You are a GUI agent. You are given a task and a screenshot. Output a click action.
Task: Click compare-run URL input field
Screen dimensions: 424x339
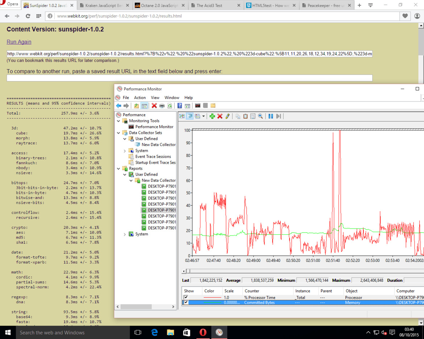(190, 78)
